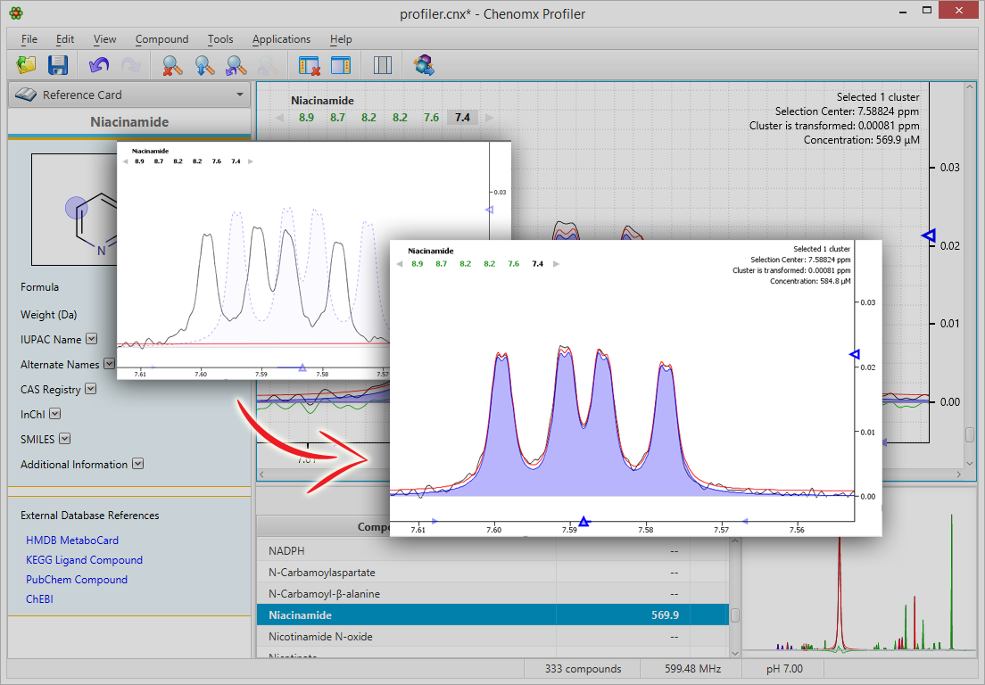Click the magnifier with vertical blue arrows
985x685 pixels.
click(x=204, y=65)
